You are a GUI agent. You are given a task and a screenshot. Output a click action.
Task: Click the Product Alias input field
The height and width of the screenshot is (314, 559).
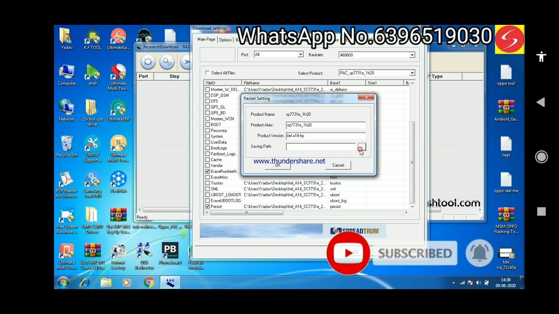326,125
